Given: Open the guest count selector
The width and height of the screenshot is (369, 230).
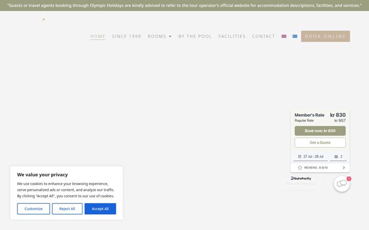Looking at the screenshot, I should [x=338, y=156].
